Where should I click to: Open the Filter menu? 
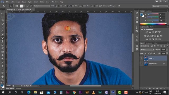pyautogui.click(x=42, y=2)
